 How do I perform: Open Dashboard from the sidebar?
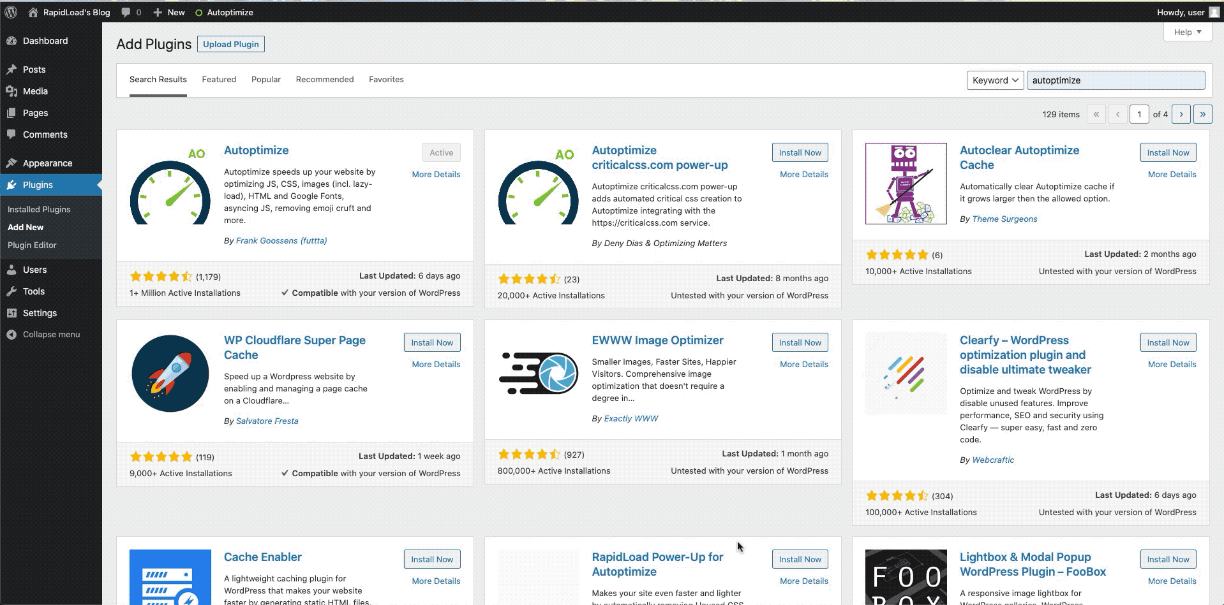tap(45, 41)
